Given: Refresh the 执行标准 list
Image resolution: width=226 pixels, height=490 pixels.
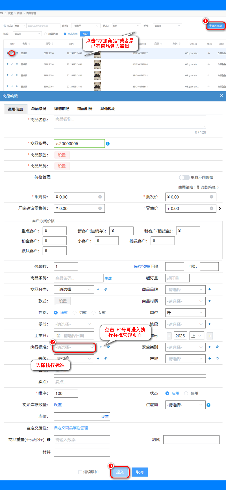Looking at the screenshot, I should (x=108, y=347).
